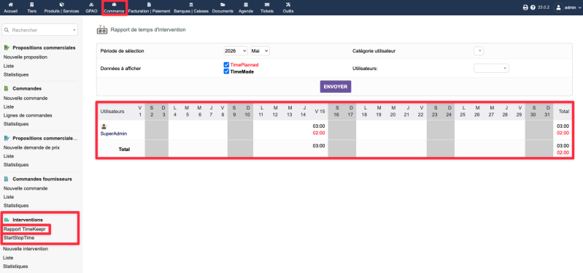Open the Tickets module icon

point(267,4)
